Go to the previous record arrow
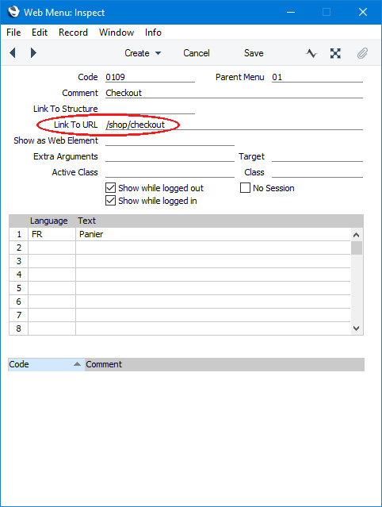382x507 pixels. pyautogui.click(x=13, y=52)
